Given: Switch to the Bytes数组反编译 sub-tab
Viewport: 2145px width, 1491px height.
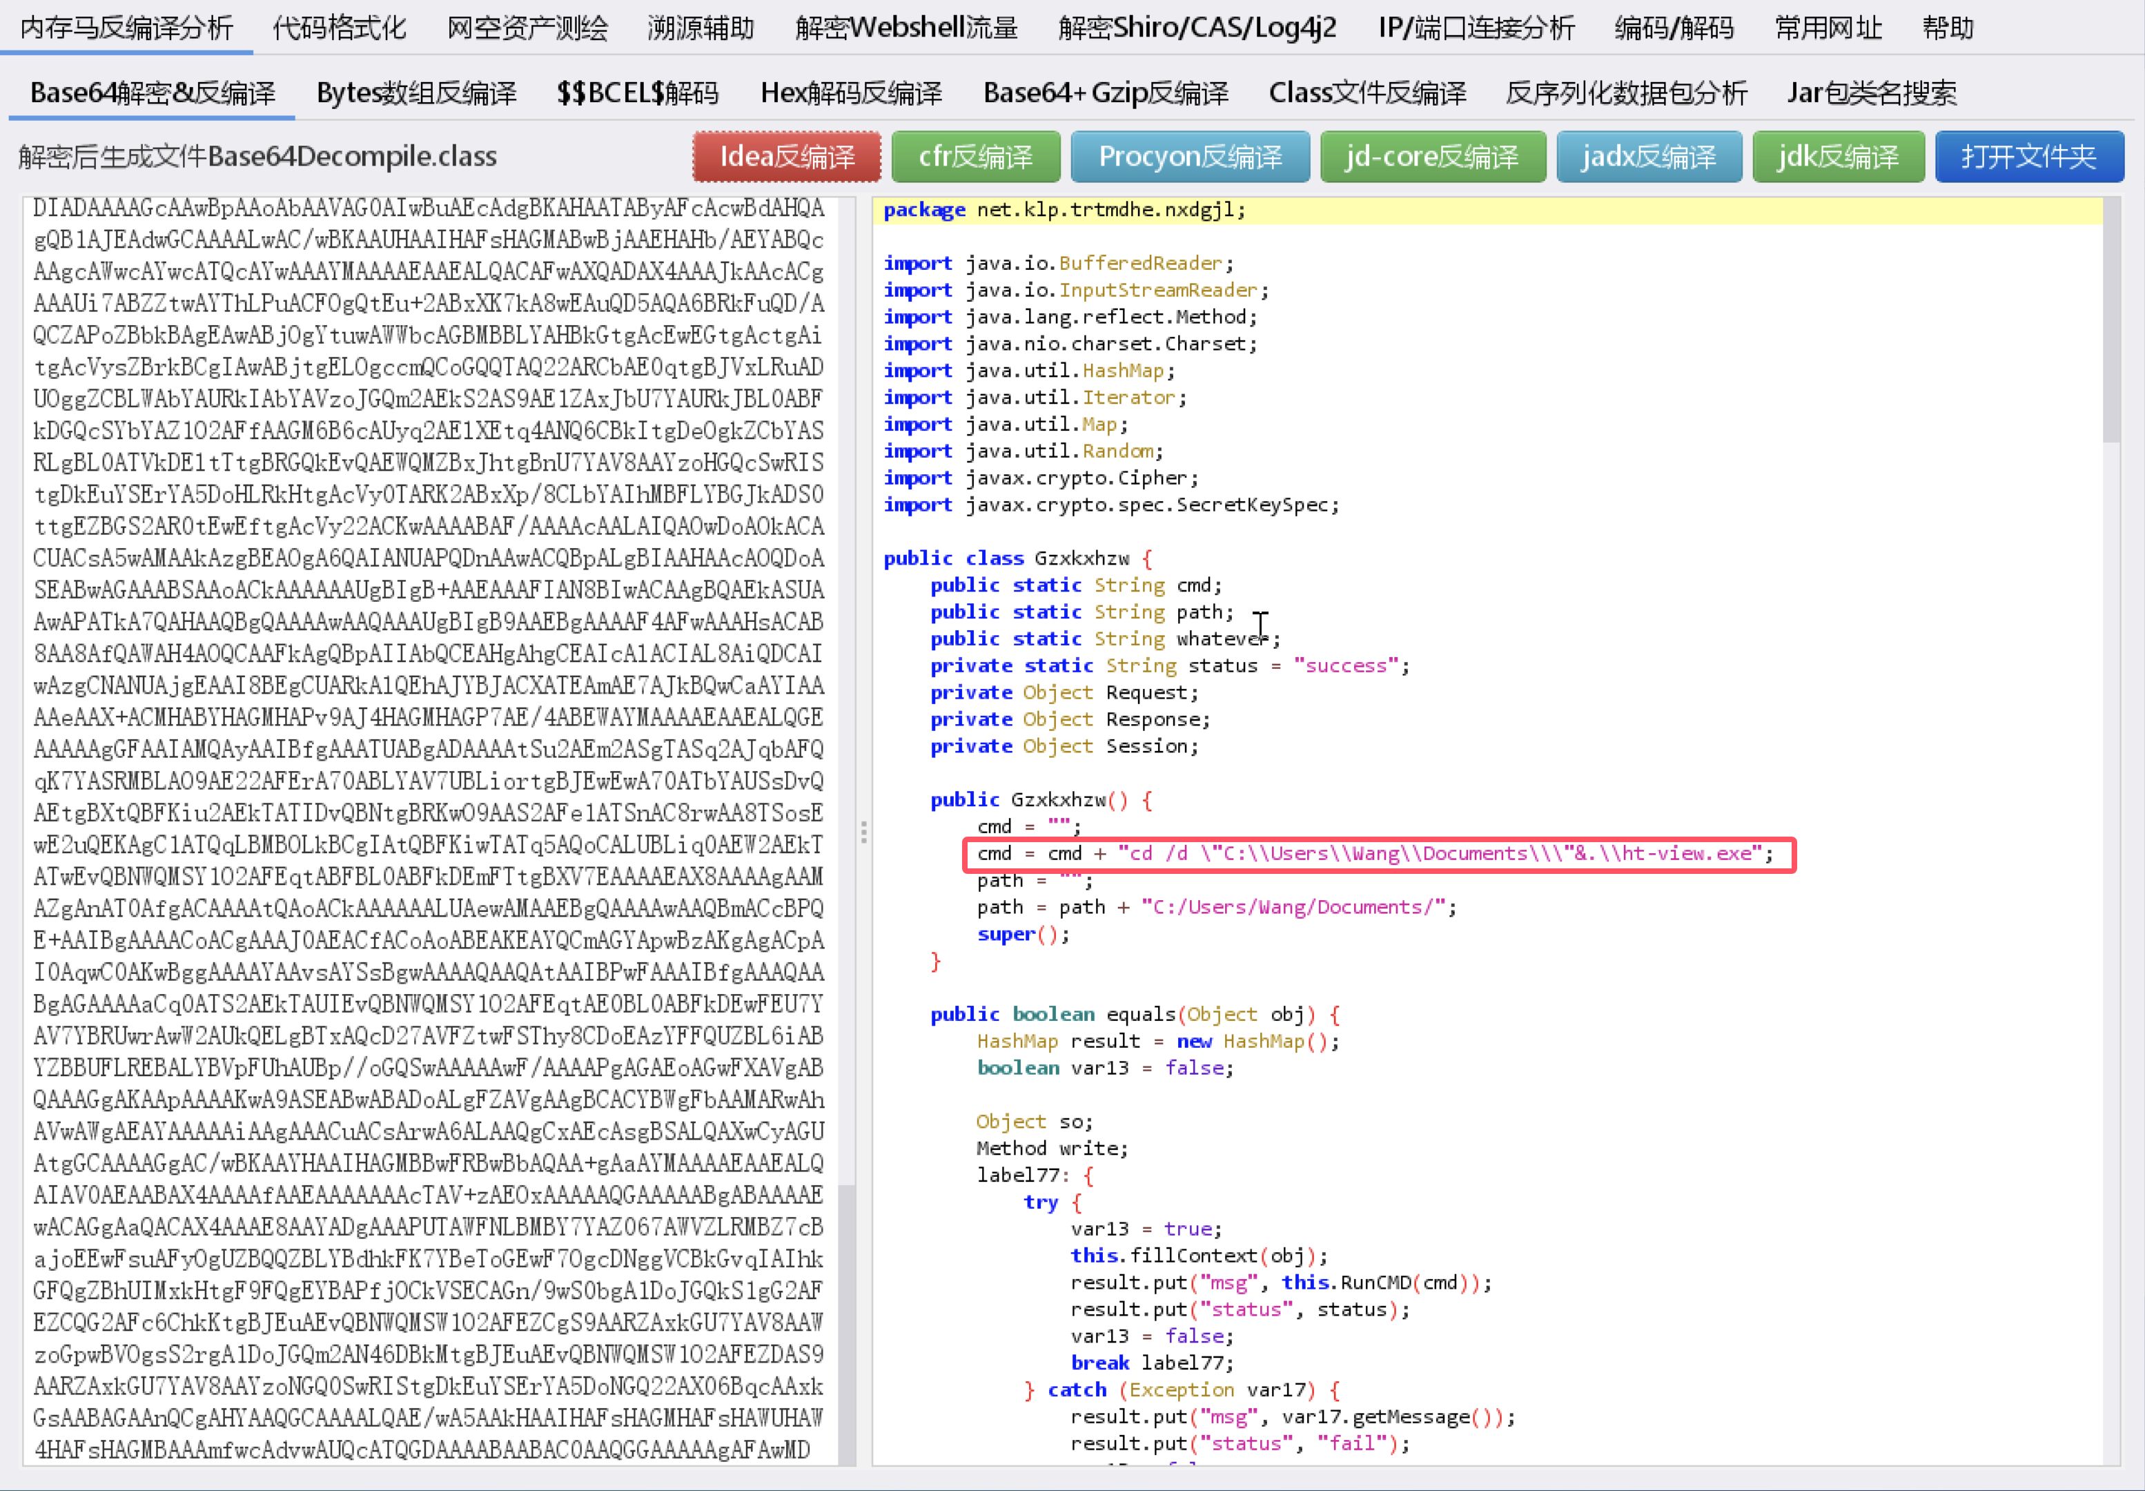Looking at the screenshot, I should [416, 93].
